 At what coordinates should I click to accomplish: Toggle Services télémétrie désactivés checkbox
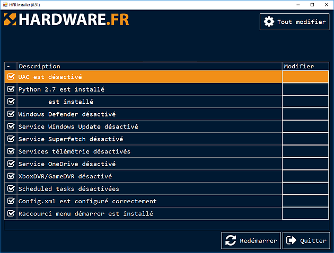[x=11, y=151]
